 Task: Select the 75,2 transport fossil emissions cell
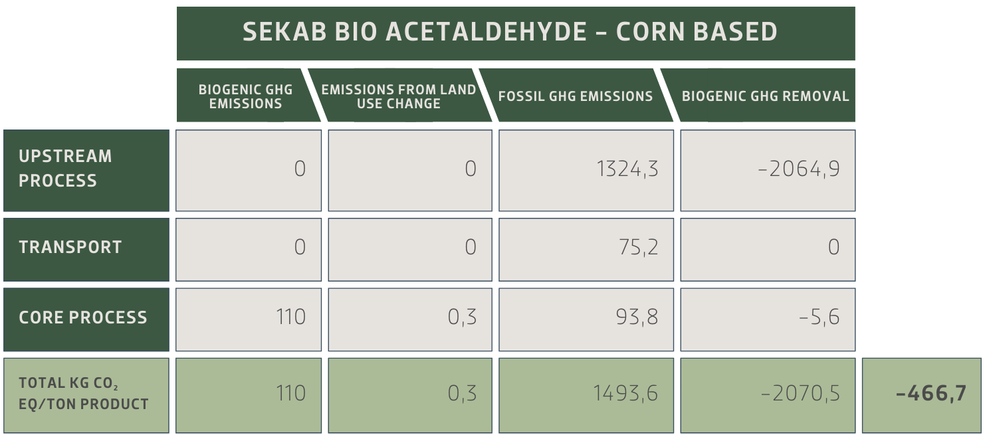click(x=586, y=248)
